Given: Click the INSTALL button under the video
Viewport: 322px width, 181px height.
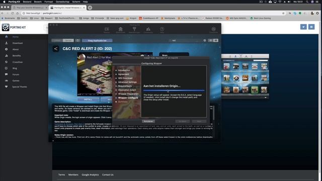Looking at the screenshot, I should (88, 100).
